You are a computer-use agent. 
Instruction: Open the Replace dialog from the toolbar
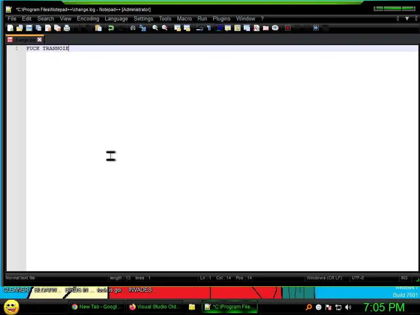(143, 28)
